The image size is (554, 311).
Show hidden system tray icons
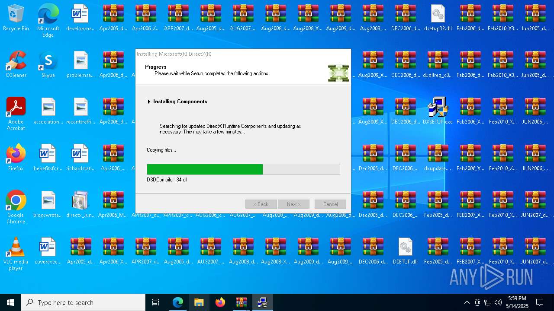pos(467,302)
